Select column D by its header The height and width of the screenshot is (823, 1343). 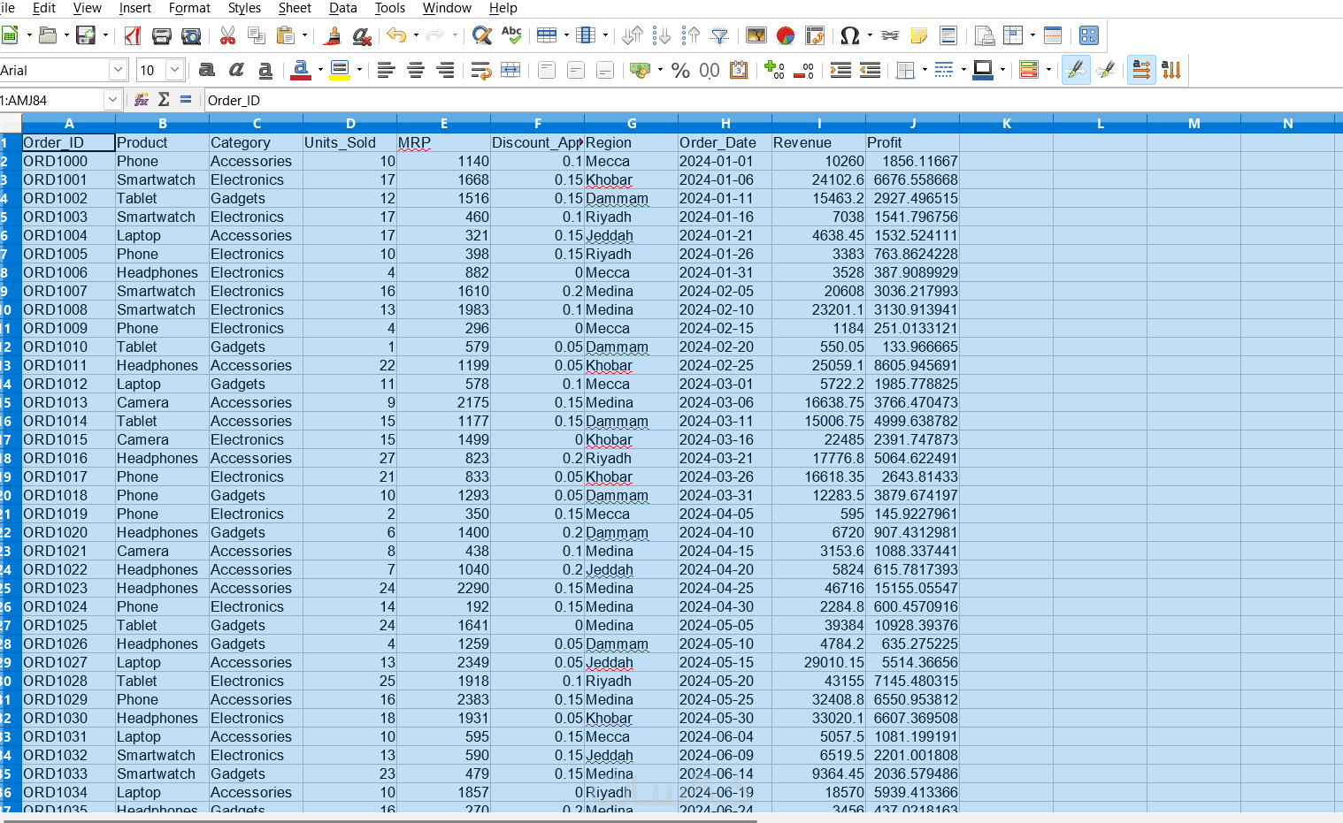(350, 124)
